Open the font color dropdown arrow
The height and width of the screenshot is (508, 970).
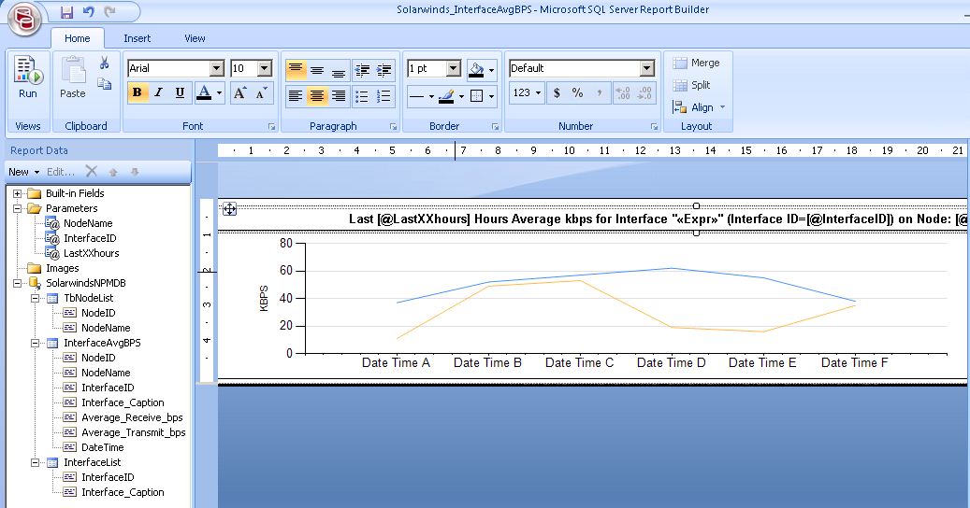point(219,93)
